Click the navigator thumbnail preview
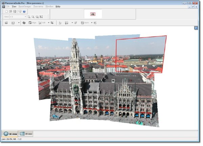Screen dimensions: 203x146 pos(93,14)
